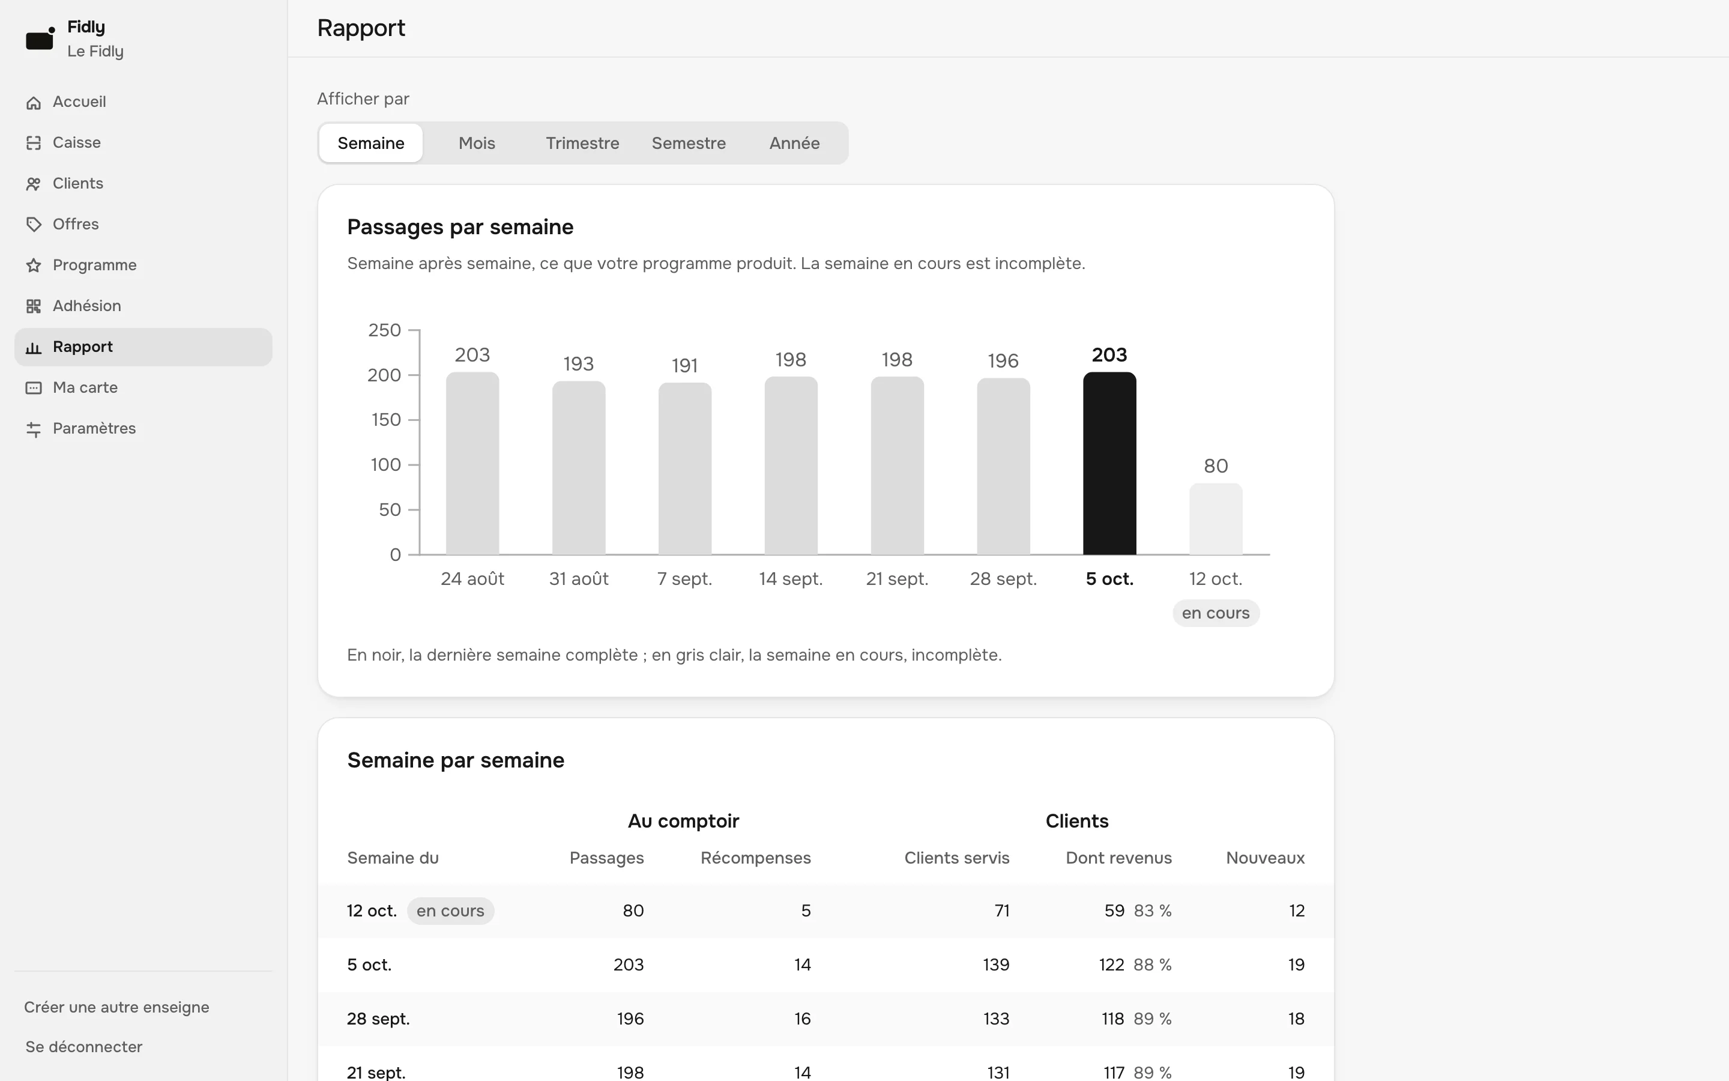This screenshot has width=1729, height=1081.
Task: Click the Offres tag icon
Action: [x=34, y=225]
